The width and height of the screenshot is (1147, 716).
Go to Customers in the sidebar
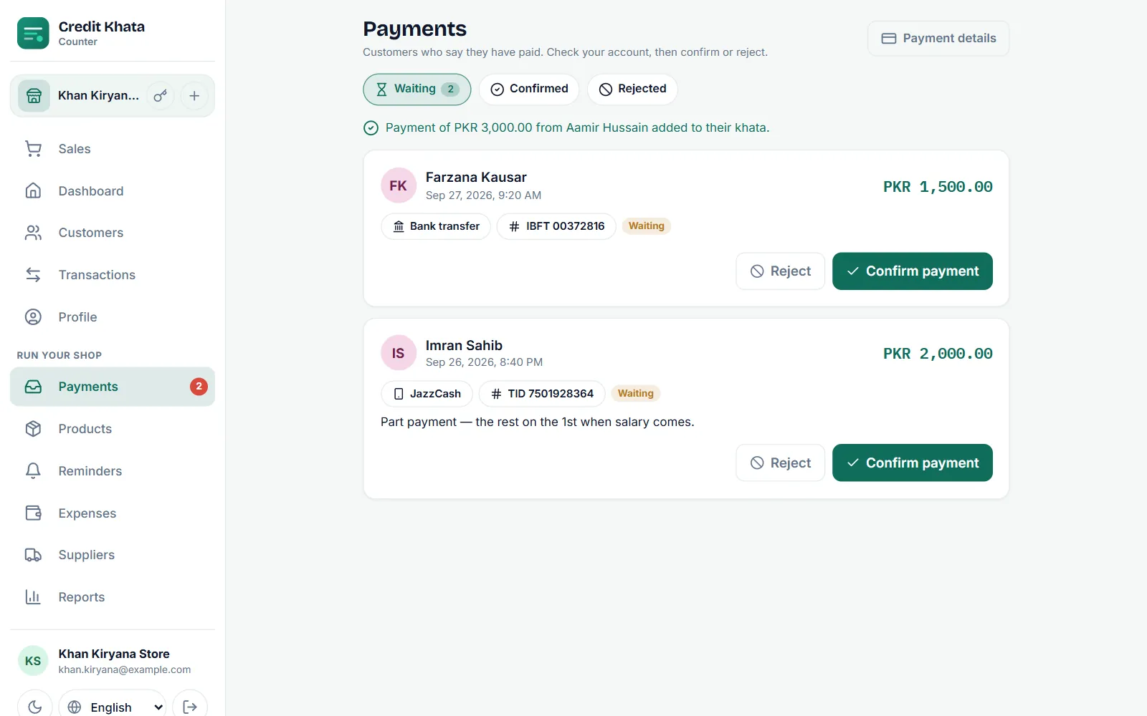(113, 233)
